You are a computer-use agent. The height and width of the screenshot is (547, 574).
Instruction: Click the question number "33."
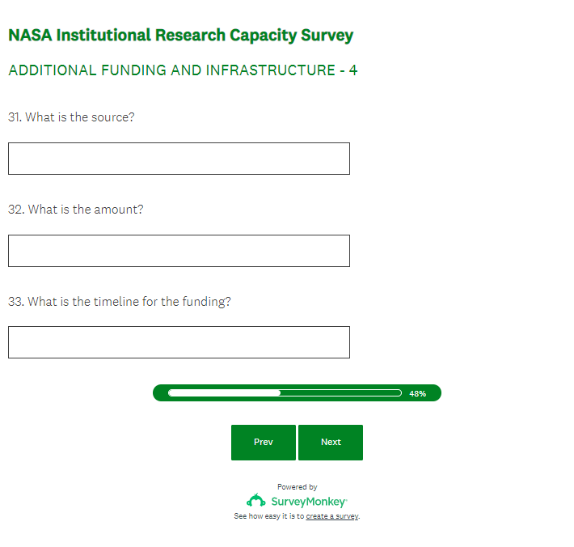(16, 302)
